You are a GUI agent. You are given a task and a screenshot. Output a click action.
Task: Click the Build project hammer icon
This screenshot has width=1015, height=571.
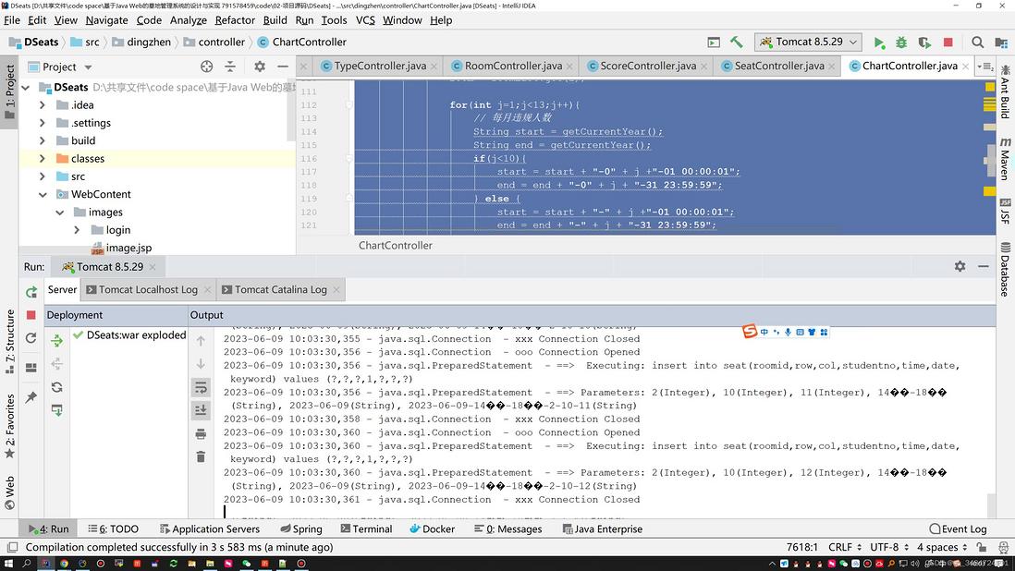coord(736,42)
